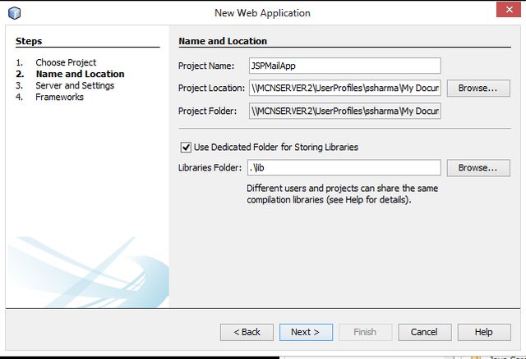Uncheck Use Dedicated Folder for Storing Libraries
This screenshot has width=526, height=359.
pos(186,148)
